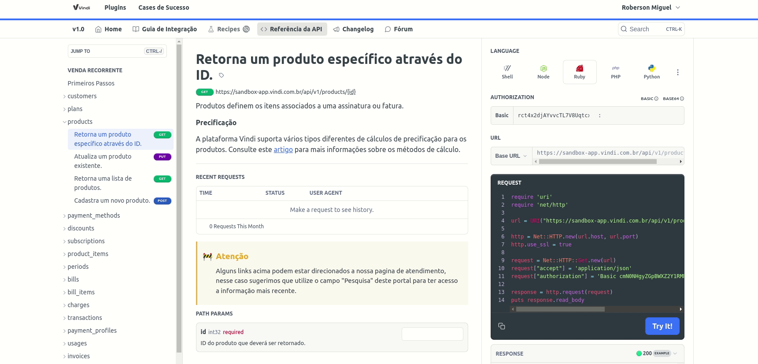Click the id path param input
758x364 pixels.
[x=432, y=334]
